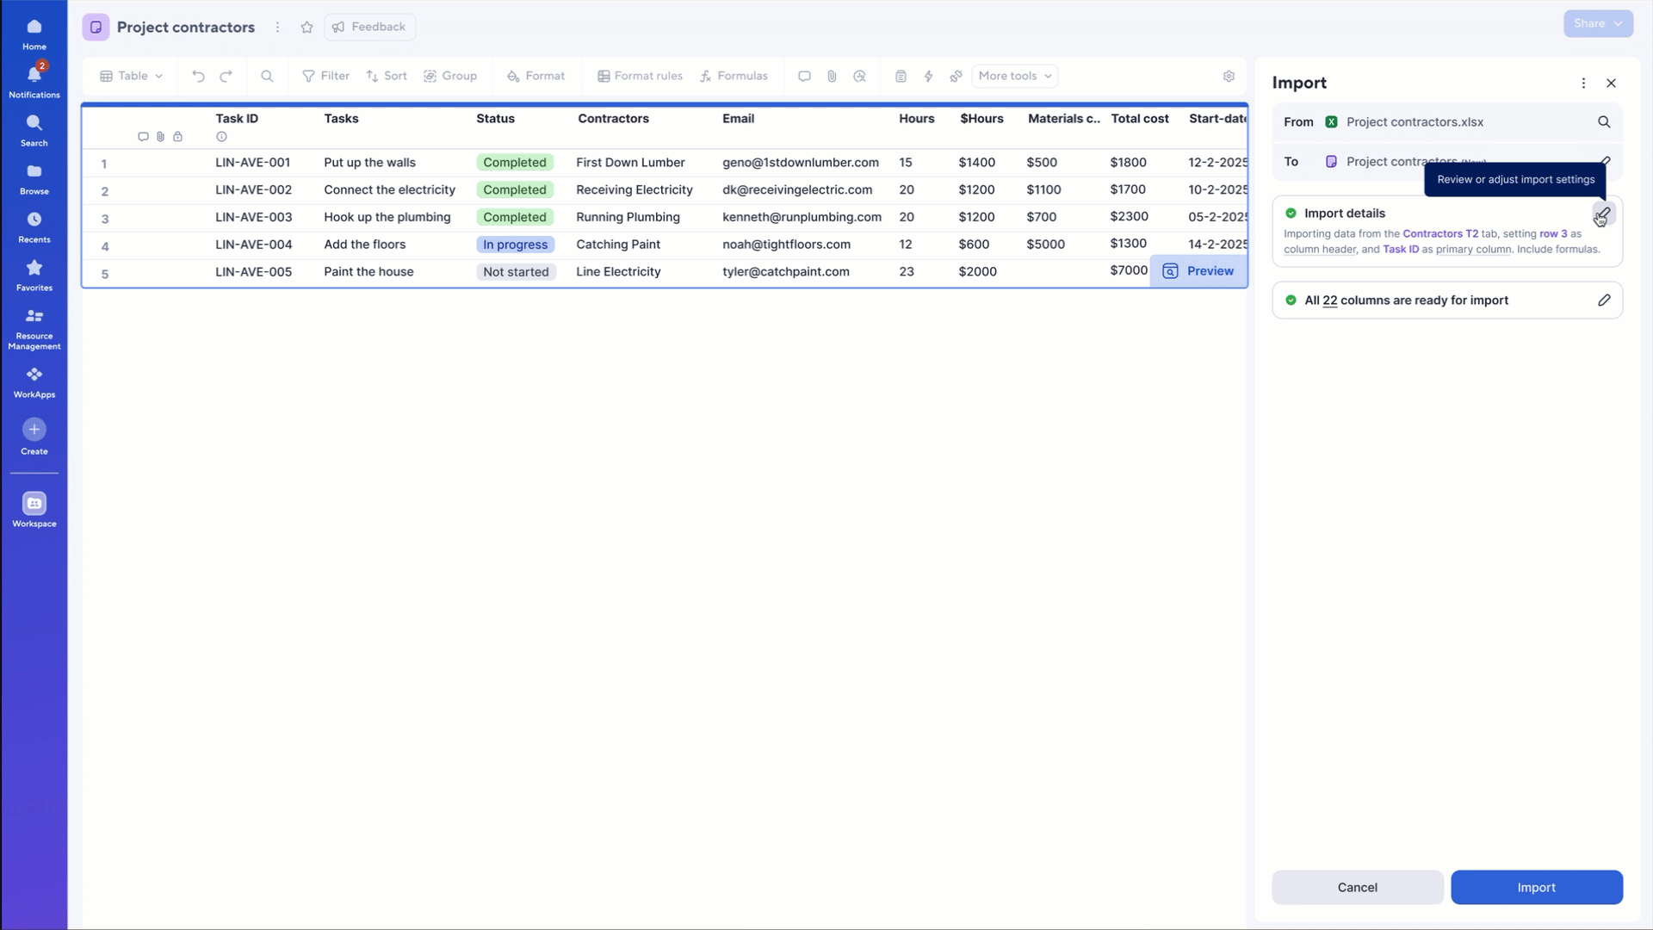
Task: Expand the More tools dropdown
Action: click(x=1014, y=76)
